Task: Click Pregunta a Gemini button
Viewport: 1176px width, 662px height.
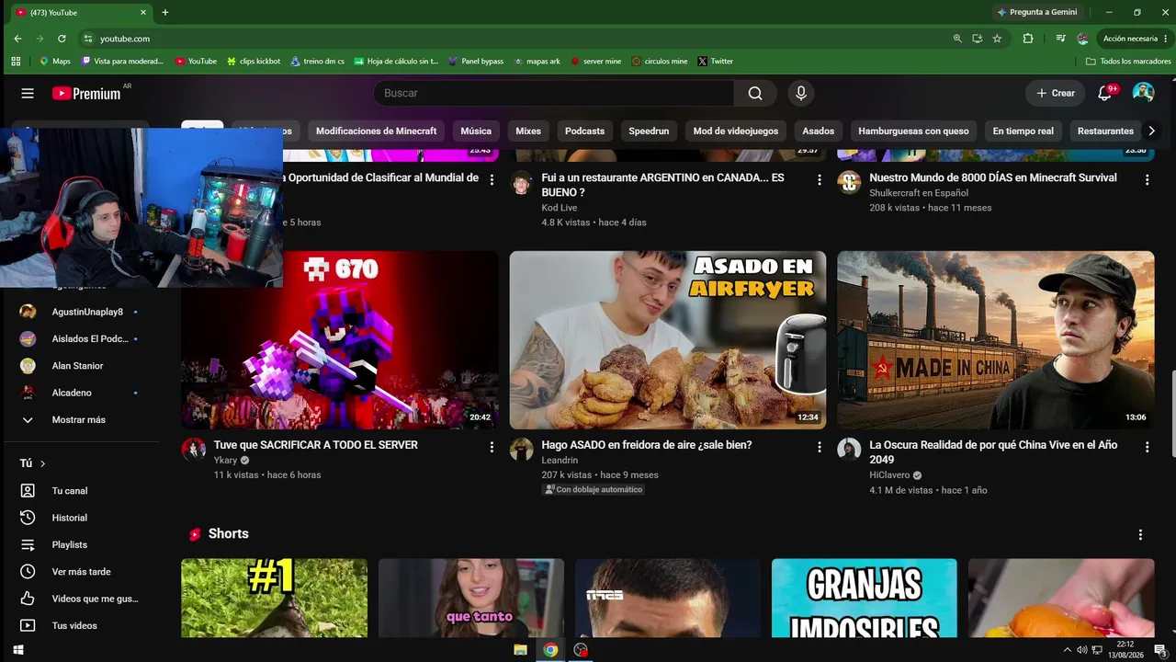Action: coord(1036,12)
